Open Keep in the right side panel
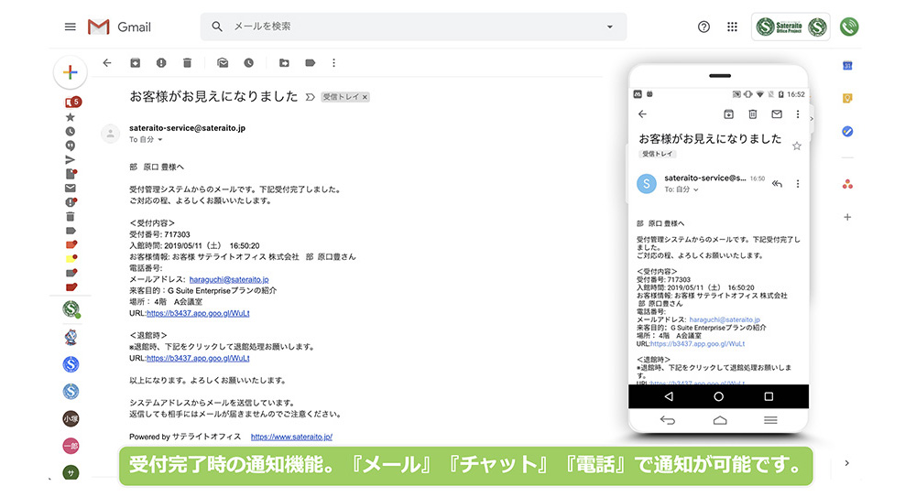916x497 pixels. click(x=847, y=99)
